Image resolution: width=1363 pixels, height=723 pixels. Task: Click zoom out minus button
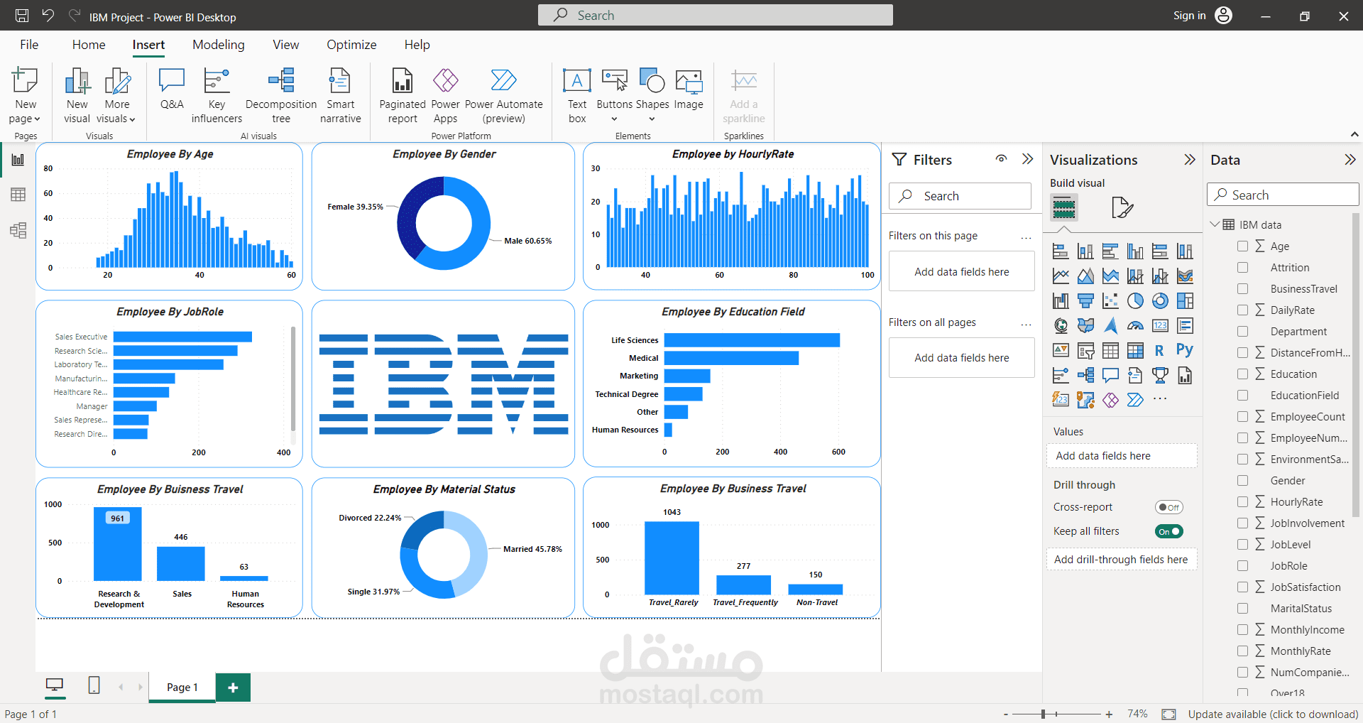click(x=1005, y=714)
